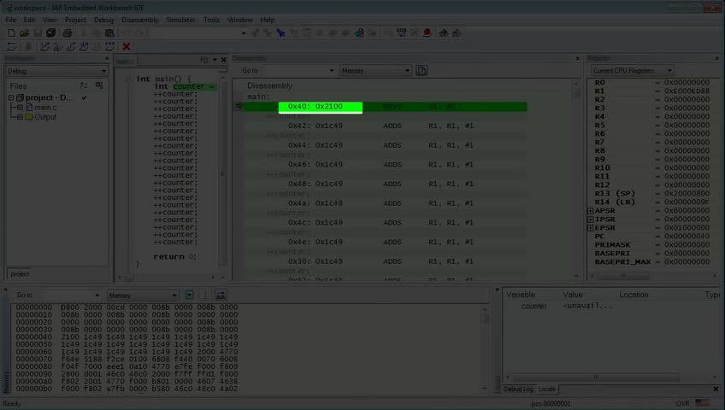Image resolution: width=725 pixels, height=410 pixels.
Task: Close the Workspace panel
Action: click(107, 58)
